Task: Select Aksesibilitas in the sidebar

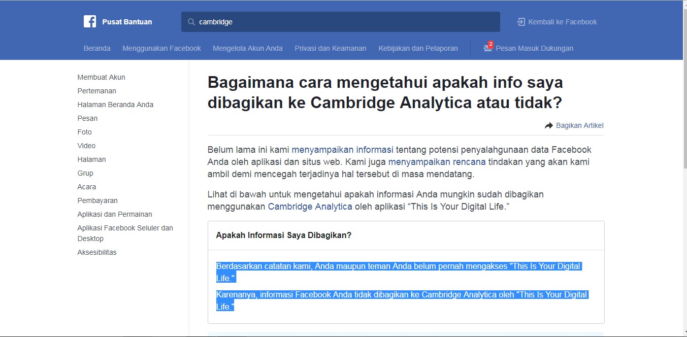Action: click(x=97, y=252)
